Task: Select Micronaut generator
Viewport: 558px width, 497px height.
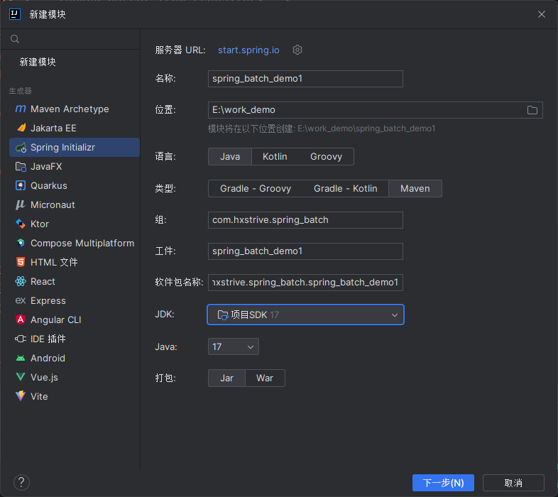Action: coord(75,204)
